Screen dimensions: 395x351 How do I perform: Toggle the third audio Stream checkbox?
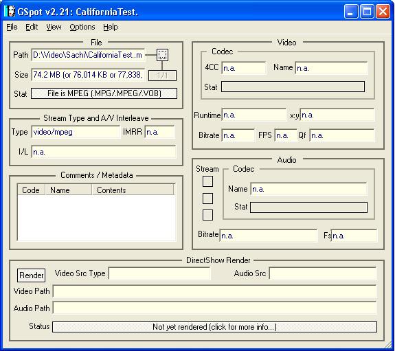click(x=207, y=215)
